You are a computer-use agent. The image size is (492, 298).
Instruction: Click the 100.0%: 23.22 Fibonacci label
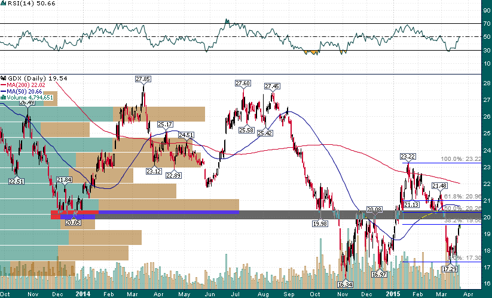(x=461, y=159)
